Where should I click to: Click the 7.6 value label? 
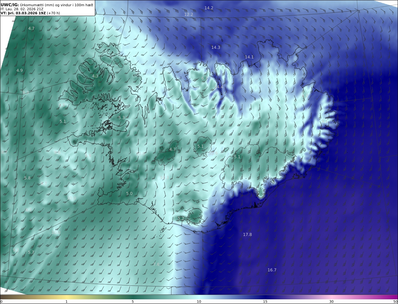pyautogui.click(x=156, y=264)
